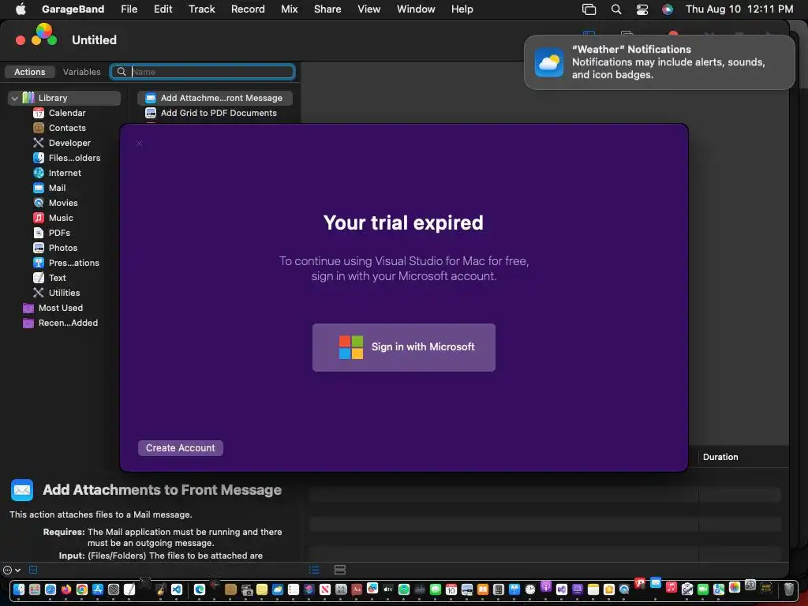The height and width of the screenshot is (606, 808).
Task: Select Files...olders category in Library
Action: pyautogui.click(x=74, y=158)
